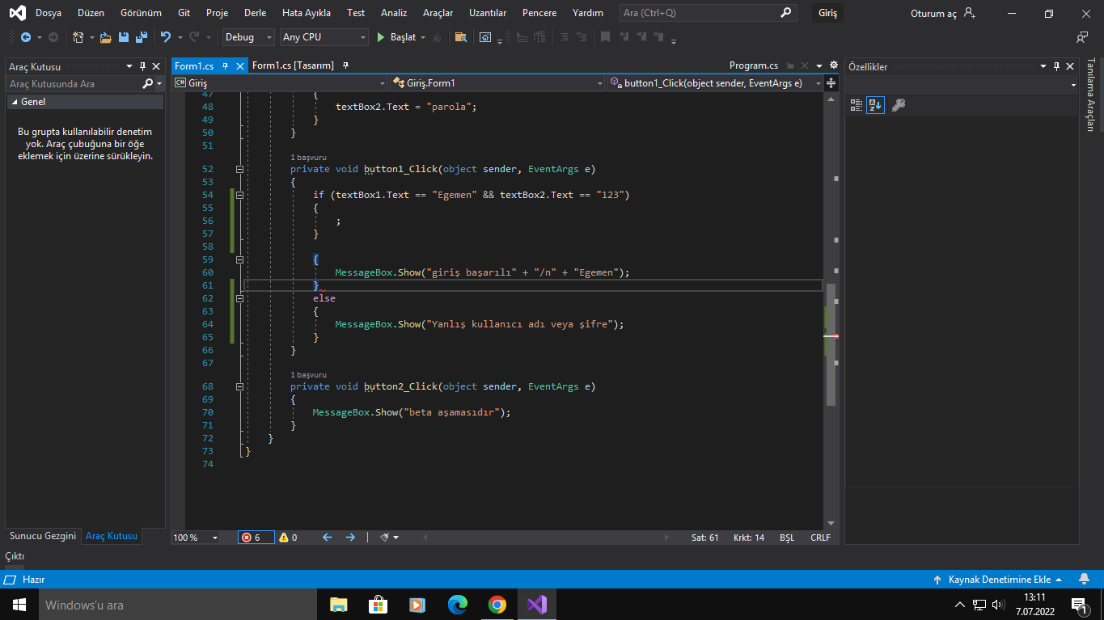Click the error count indicator showing 6

click(256, 538)
